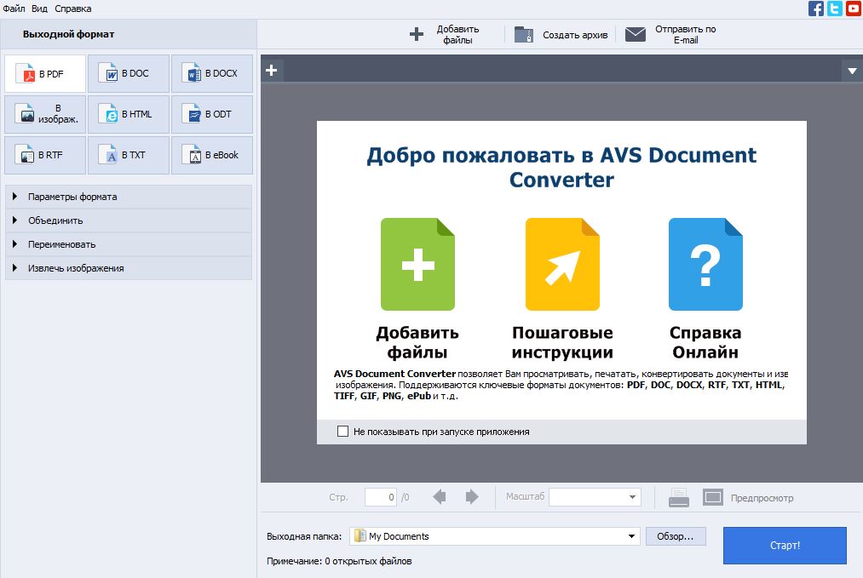
Task: Click the Выходной формат panel header
Action: [68, 34]
